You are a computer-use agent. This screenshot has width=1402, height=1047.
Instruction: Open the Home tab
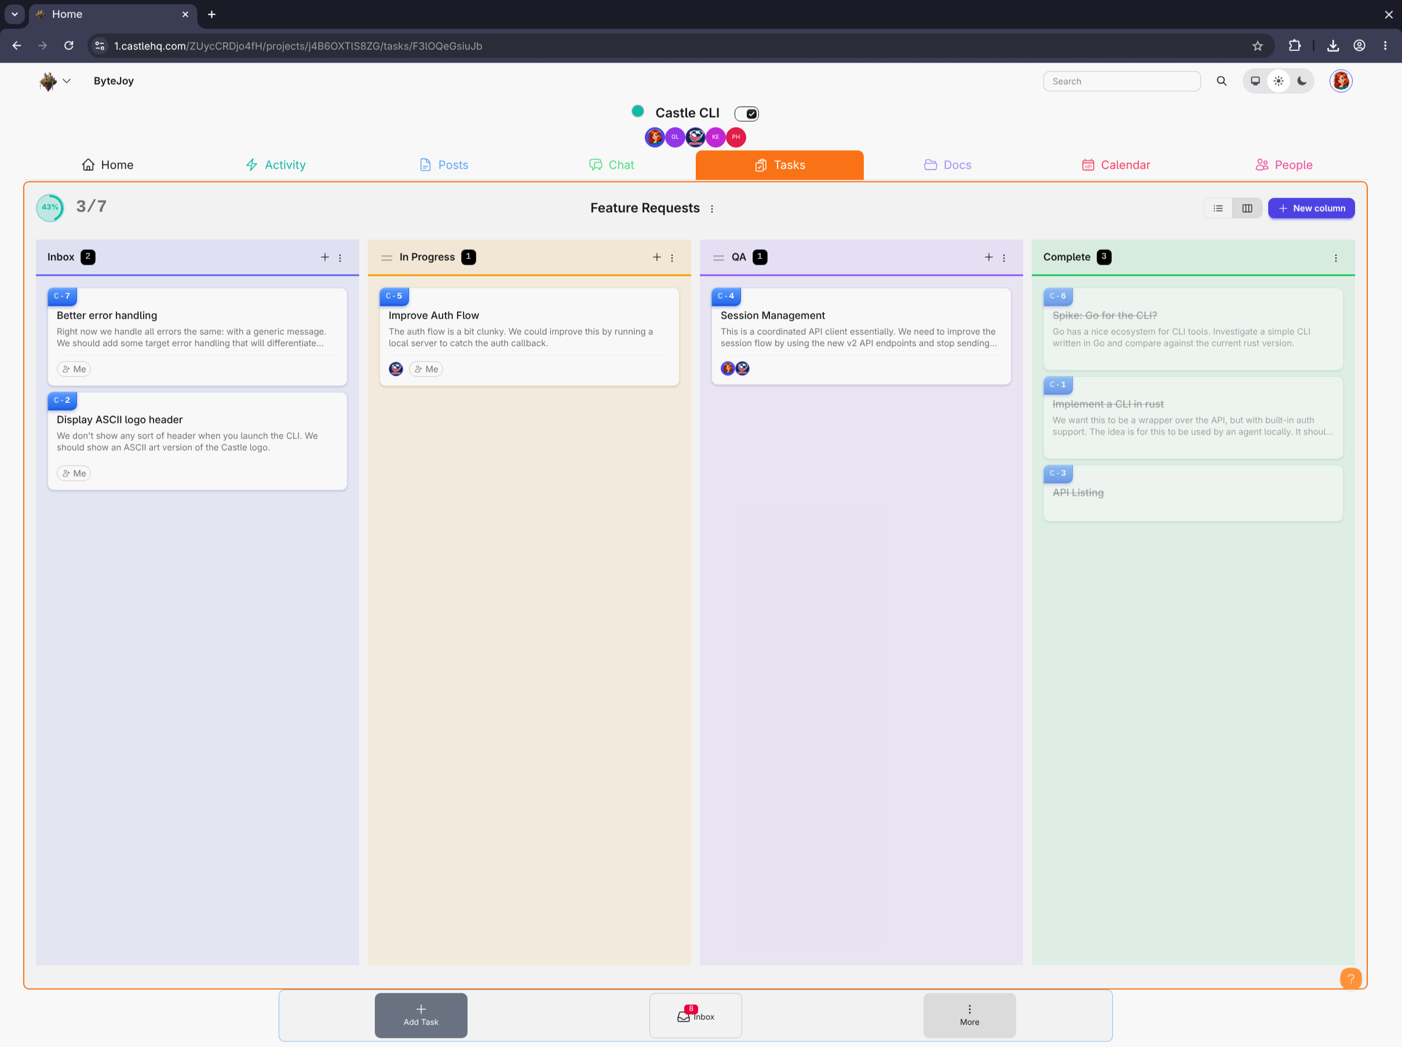point(108,164)
